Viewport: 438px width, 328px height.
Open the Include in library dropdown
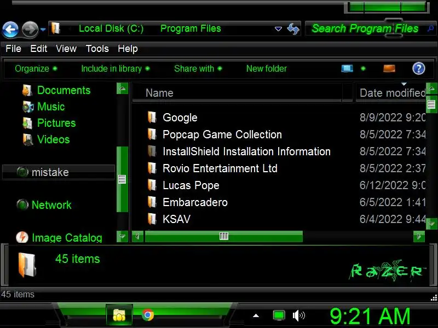tap(116, 69)
